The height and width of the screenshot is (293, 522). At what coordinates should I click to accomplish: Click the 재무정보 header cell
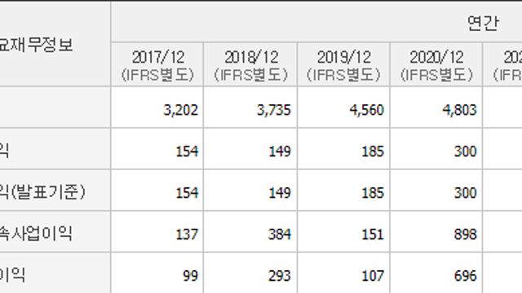[36, 45]
